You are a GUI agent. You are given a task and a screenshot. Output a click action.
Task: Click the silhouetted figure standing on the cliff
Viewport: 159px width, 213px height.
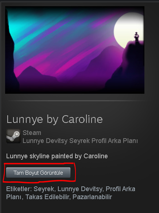pyautogui.click(x=136, y=37)
